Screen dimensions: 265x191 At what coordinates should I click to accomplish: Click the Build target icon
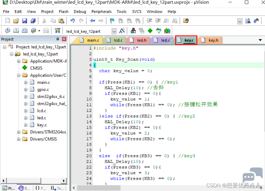(x=16, y=31)
